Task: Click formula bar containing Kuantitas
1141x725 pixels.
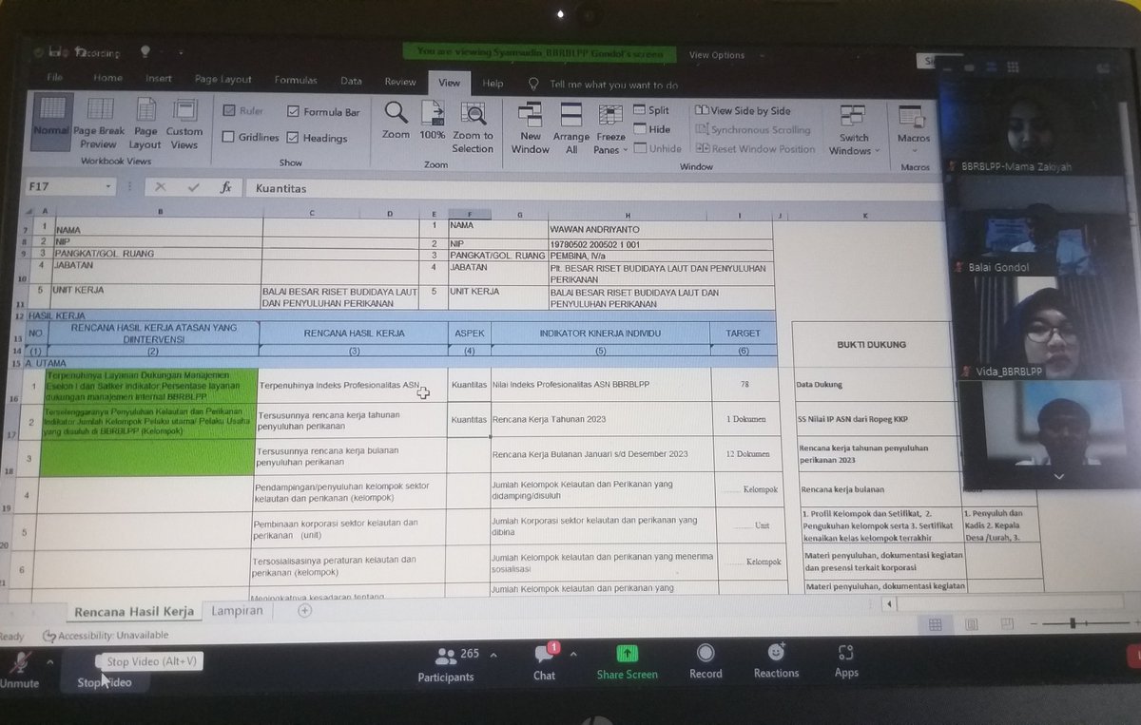Action: click(x=590, y=189)
